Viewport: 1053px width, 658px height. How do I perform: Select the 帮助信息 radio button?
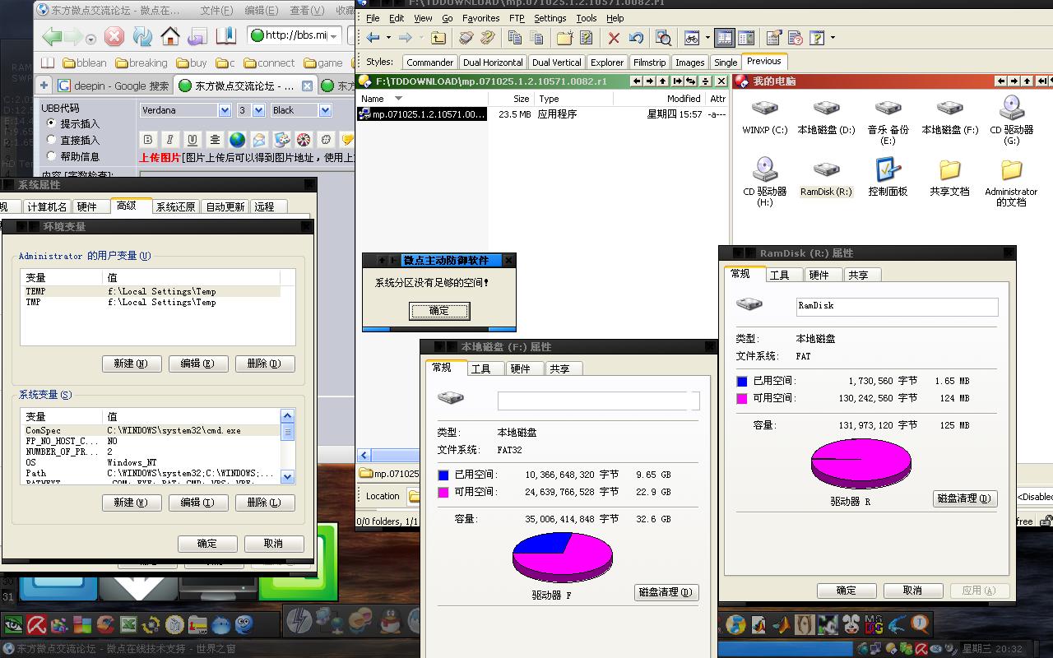click(x=52, y=156)
